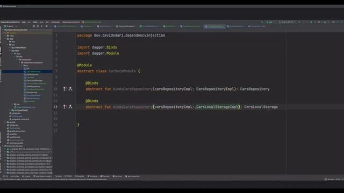Select the Car file in project tree
The height and width of the screenshot is (193, 344).
26,69
